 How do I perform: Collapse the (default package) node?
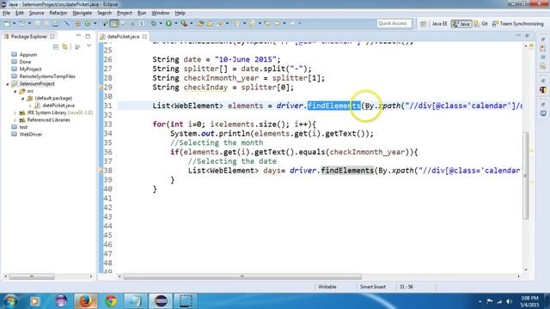[22, 99]
